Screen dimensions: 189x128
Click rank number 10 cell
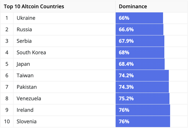(x=7, y=122)
